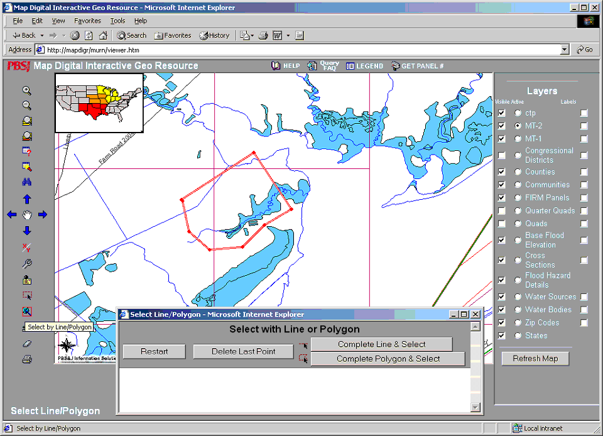Click the US overview map thumbnail

click(x=99, y=103)
